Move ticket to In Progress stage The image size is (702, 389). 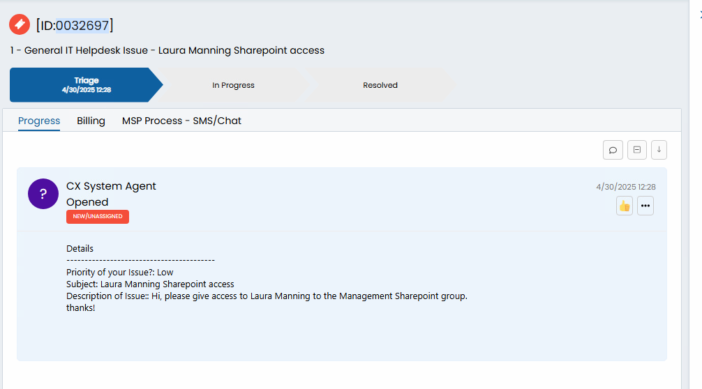[x=233, y=85]
